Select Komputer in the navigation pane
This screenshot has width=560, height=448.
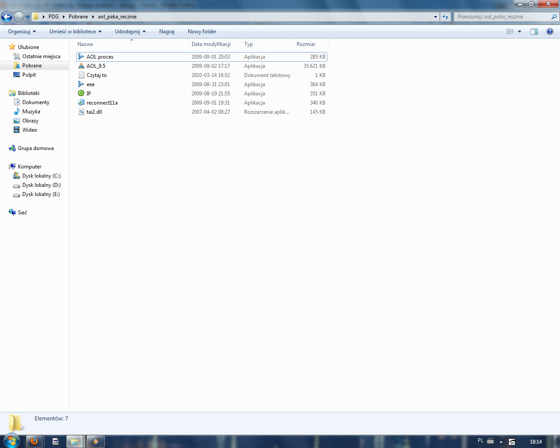(29, 167)
